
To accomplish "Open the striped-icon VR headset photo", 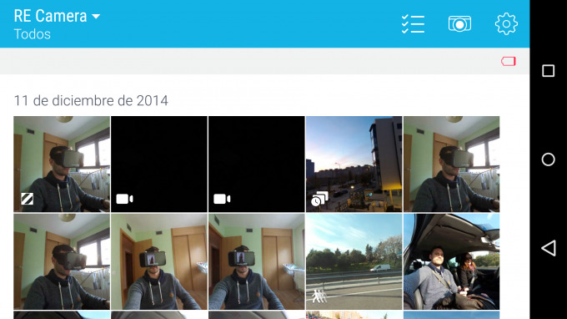I will (x=62, y=164).
